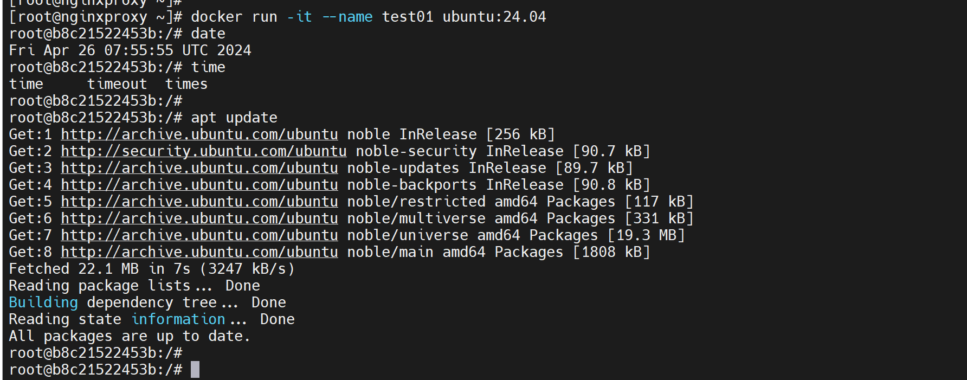Open the security.ubuntu.com/ubuntu link
The height and width of the screenshot is (380, 967).
[x=203, y=151]
